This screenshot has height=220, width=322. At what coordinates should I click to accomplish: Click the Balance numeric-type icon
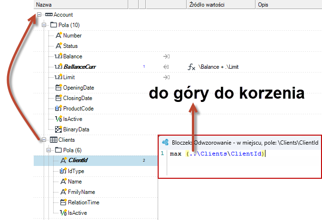tap(58, 56)
